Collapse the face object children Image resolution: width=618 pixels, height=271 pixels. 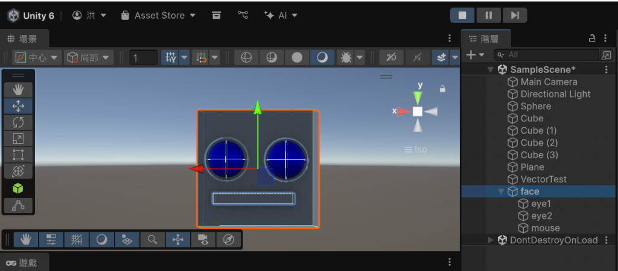coord(501,191)
